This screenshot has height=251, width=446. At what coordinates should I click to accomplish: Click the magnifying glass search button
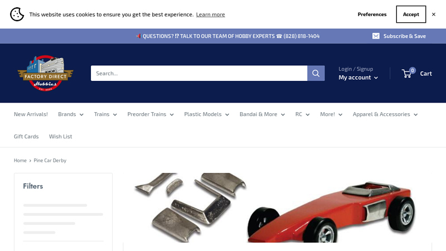316,73
